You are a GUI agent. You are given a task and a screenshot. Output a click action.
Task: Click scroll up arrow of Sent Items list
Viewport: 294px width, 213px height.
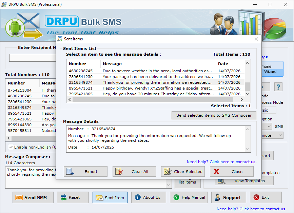(247, 63)
